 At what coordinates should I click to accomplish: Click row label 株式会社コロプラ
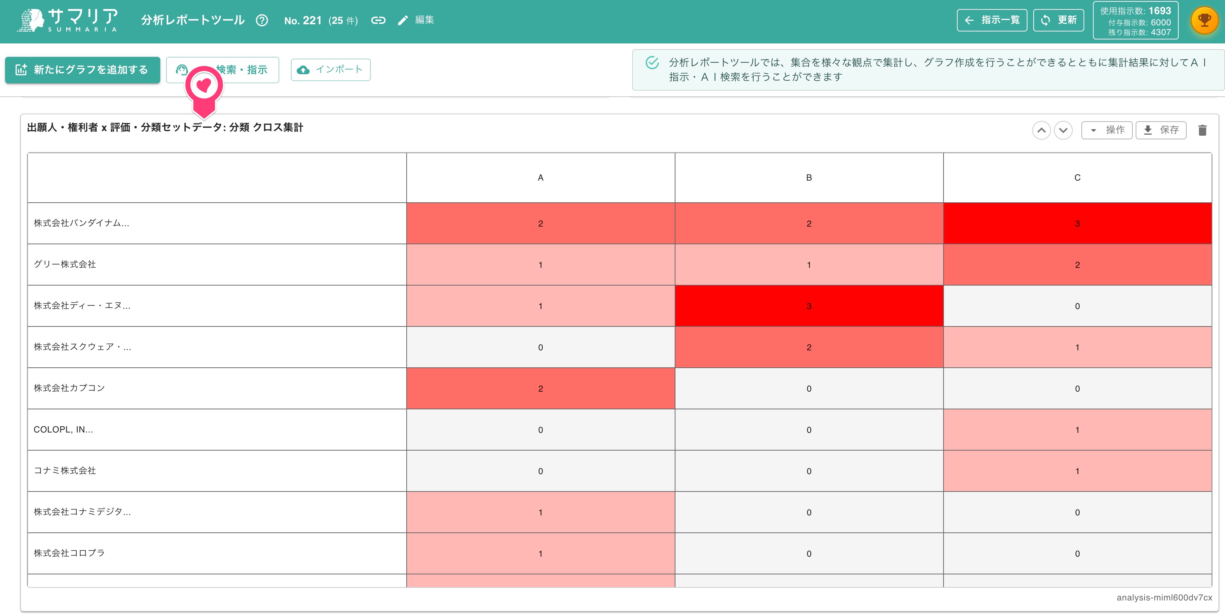[69, 553]
